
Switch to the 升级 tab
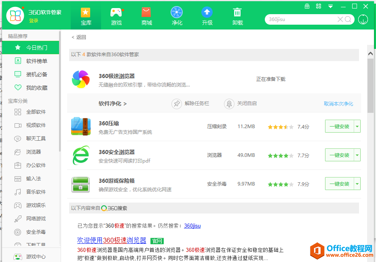pyautogui.click(x=207, y=16)
